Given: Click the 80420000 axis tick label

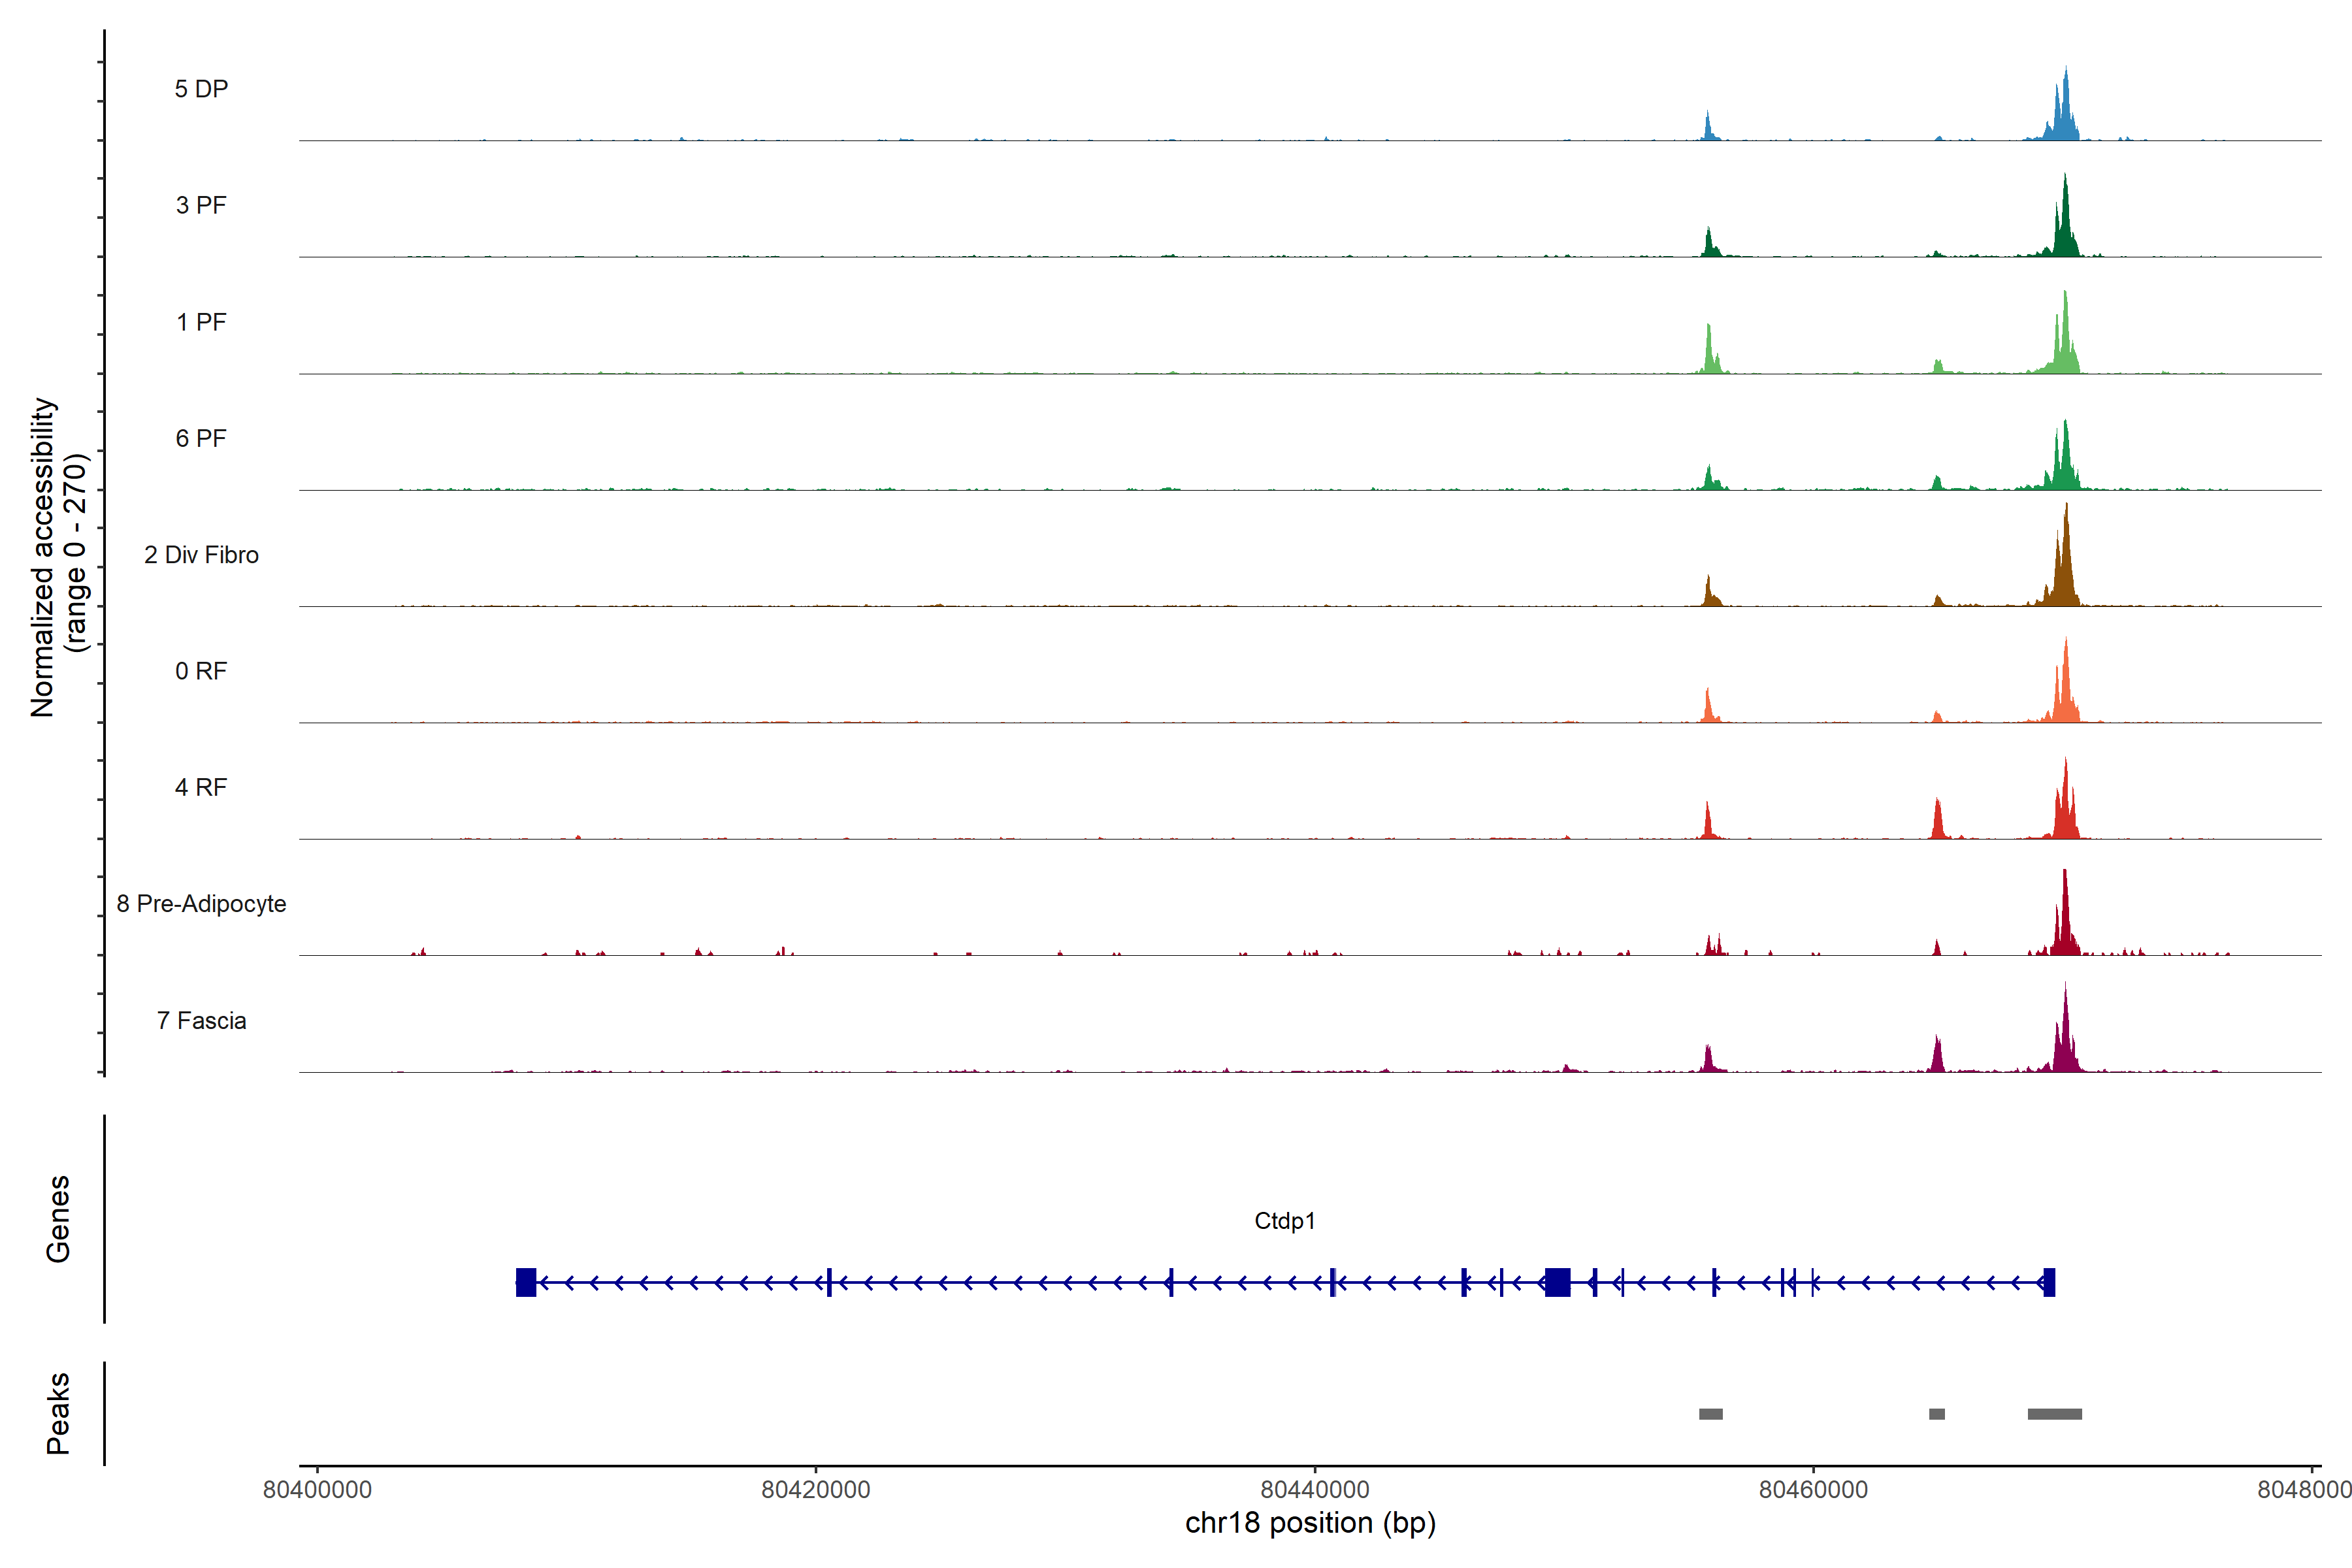Looking at the screenshot, I should [x=815, y=1490].
